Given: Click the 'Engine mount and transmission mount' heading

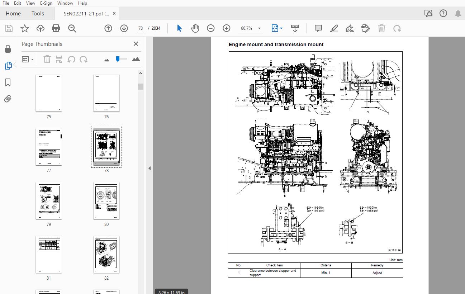Looking at the screenshot, I should coord(276,44).
